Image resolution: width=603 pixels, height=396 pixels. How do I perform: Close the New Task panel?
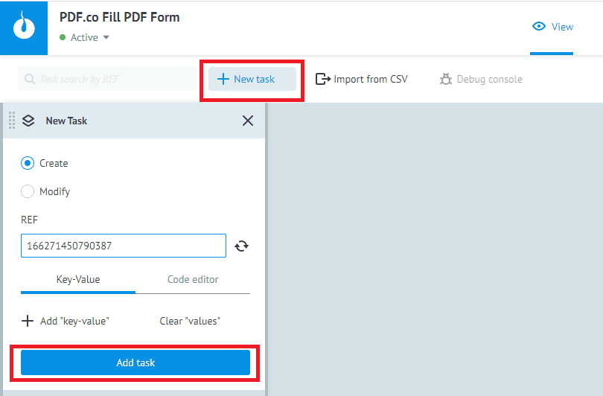248,121
